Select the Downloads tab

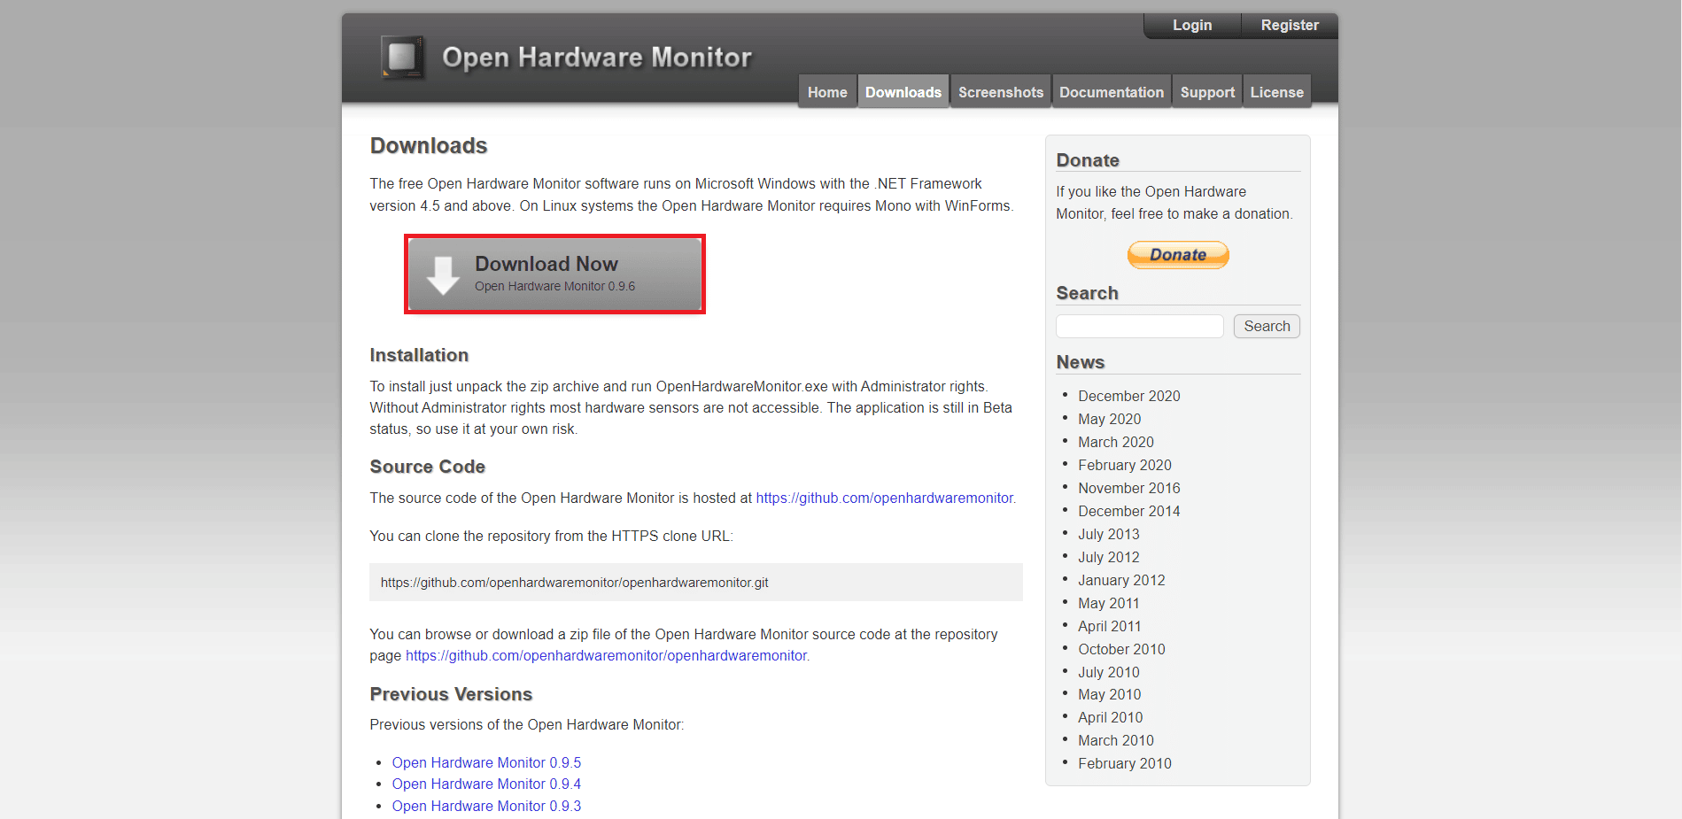(903, 92)
